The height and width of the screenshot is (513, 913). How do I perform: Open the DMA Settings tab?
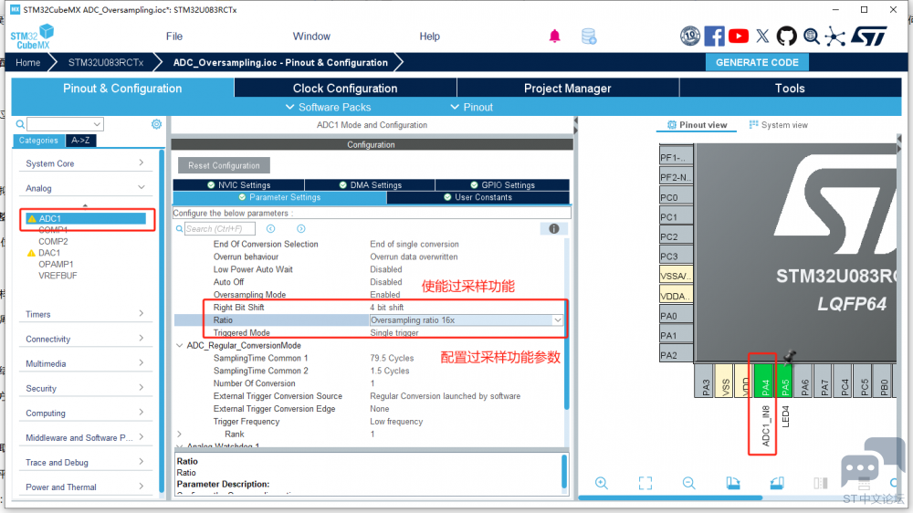click(x=371, y=184)
